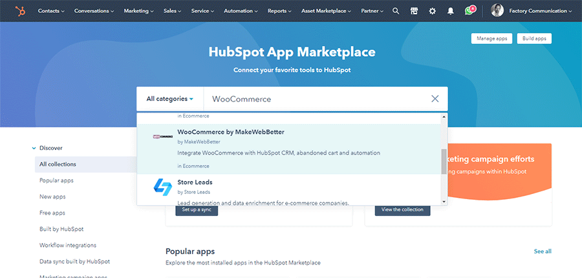This screenshot has width=582, height=278.
Task: Open the WhatsApp icon with badge
Action: pos(470,10)
